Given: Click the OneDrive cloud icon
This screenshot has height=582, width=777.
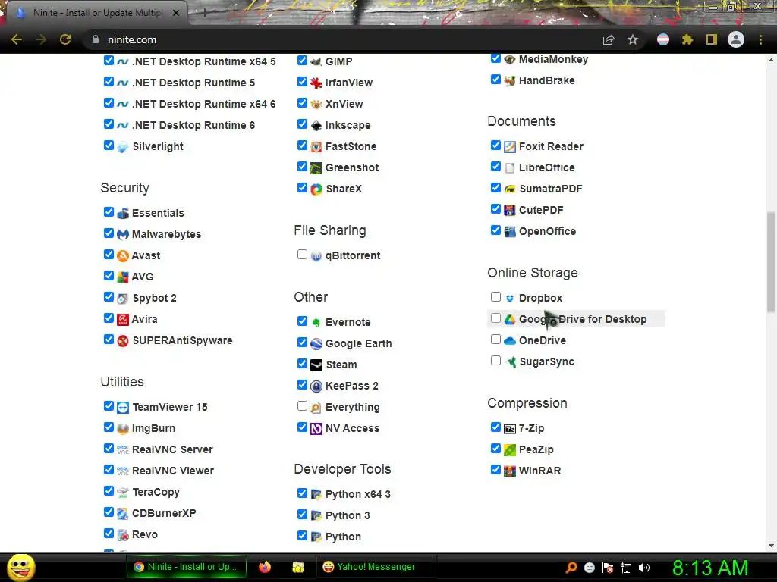Looking at the screenshot, I should click(x=509, y=340).
